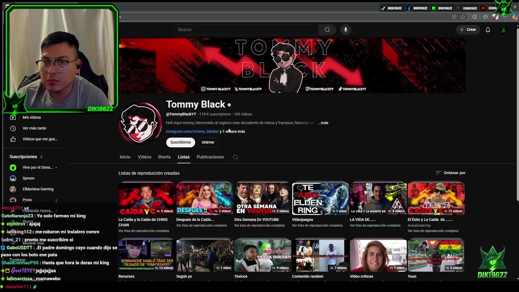Open Videojuegos Elden Ring playlist thumbnail
519x292 pixels.
pos(320,199)
